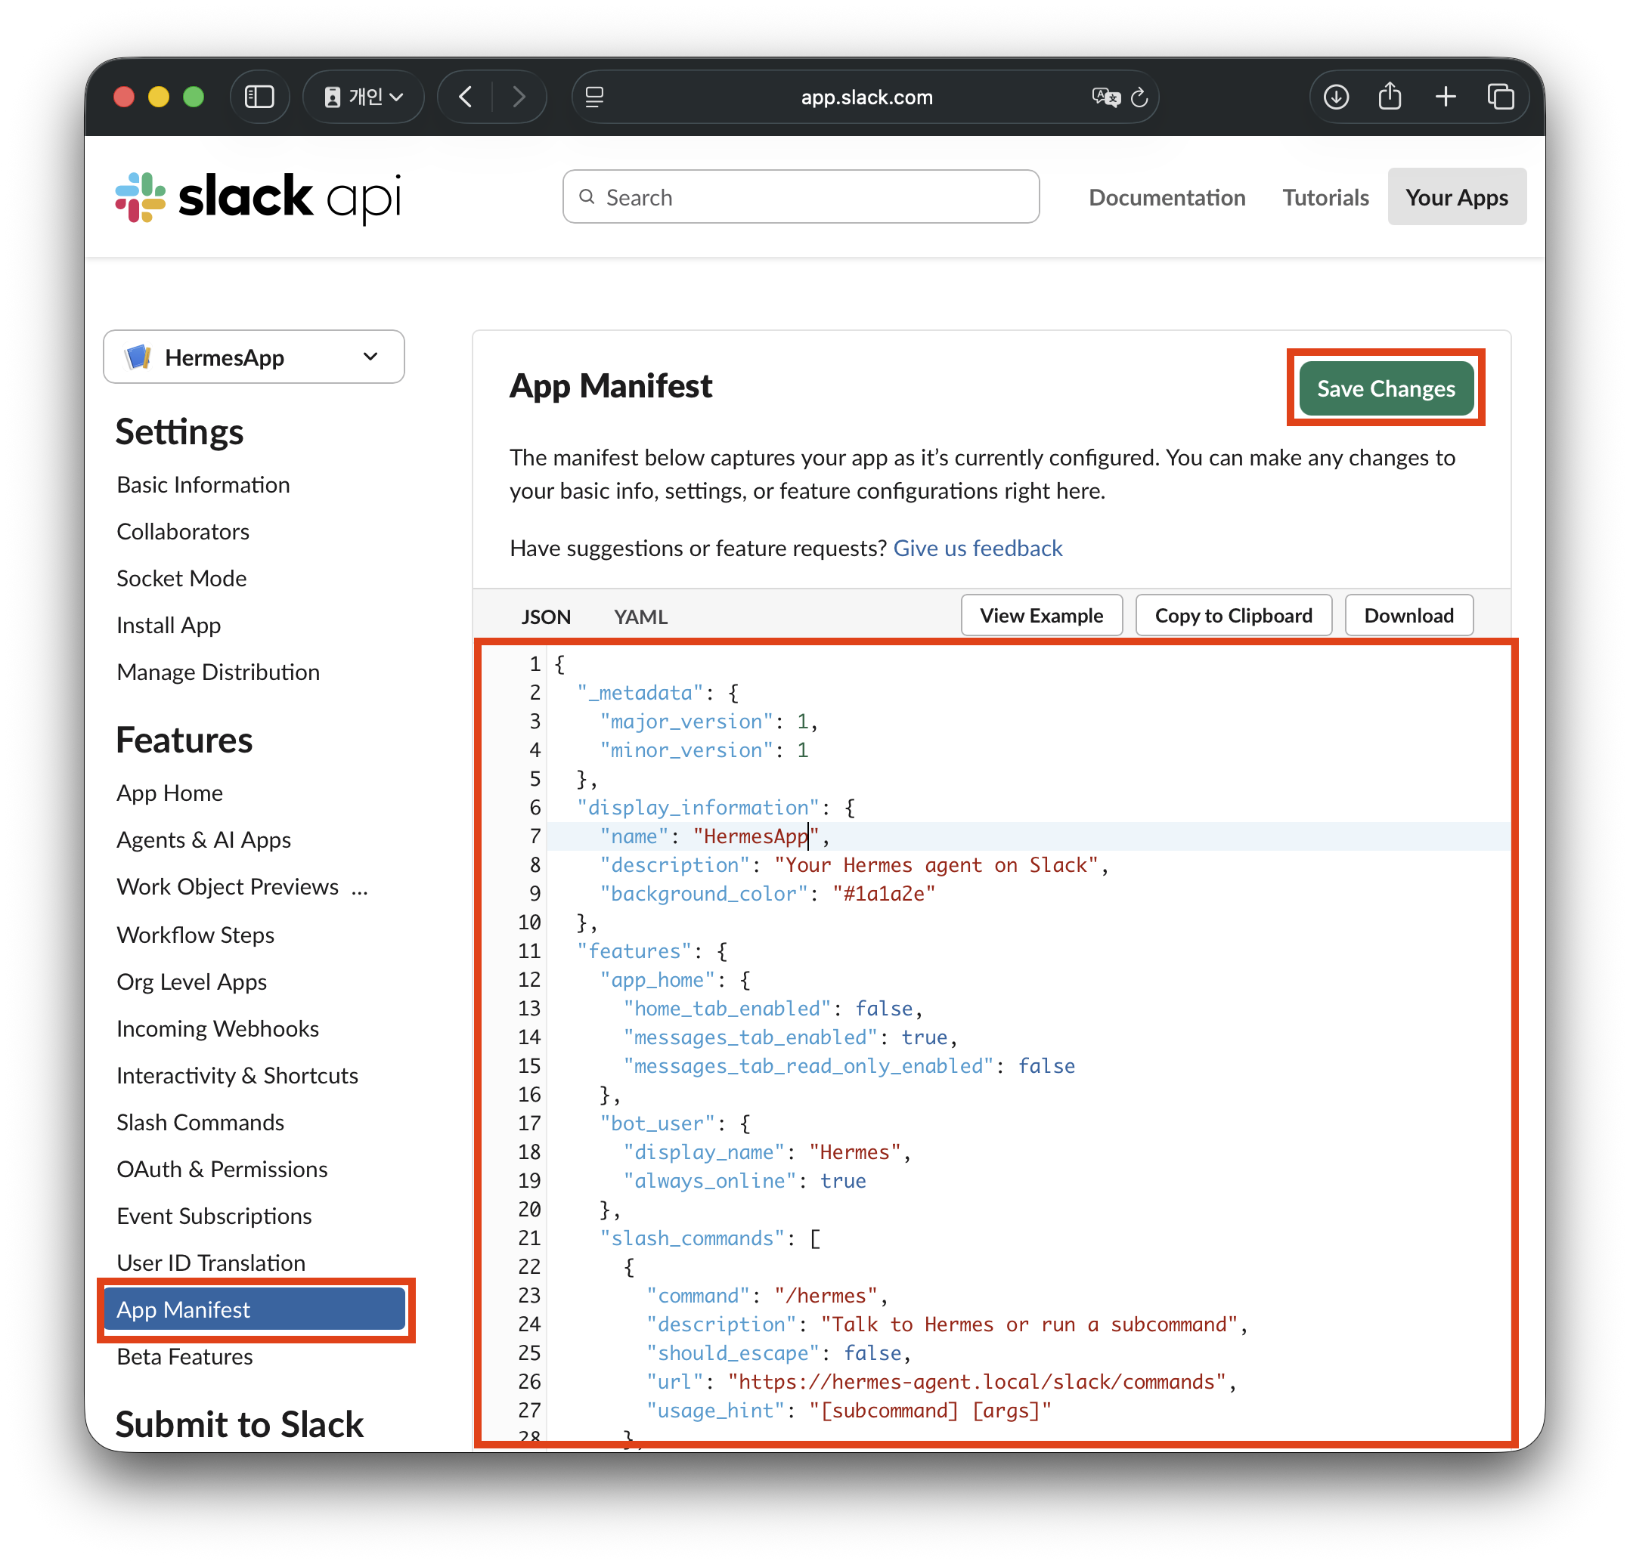Open OAuth & Permissions page
Image resolution: width=1630 pixels, height=1564 pixels.
pyautogui.click(x=222, y=1170)
